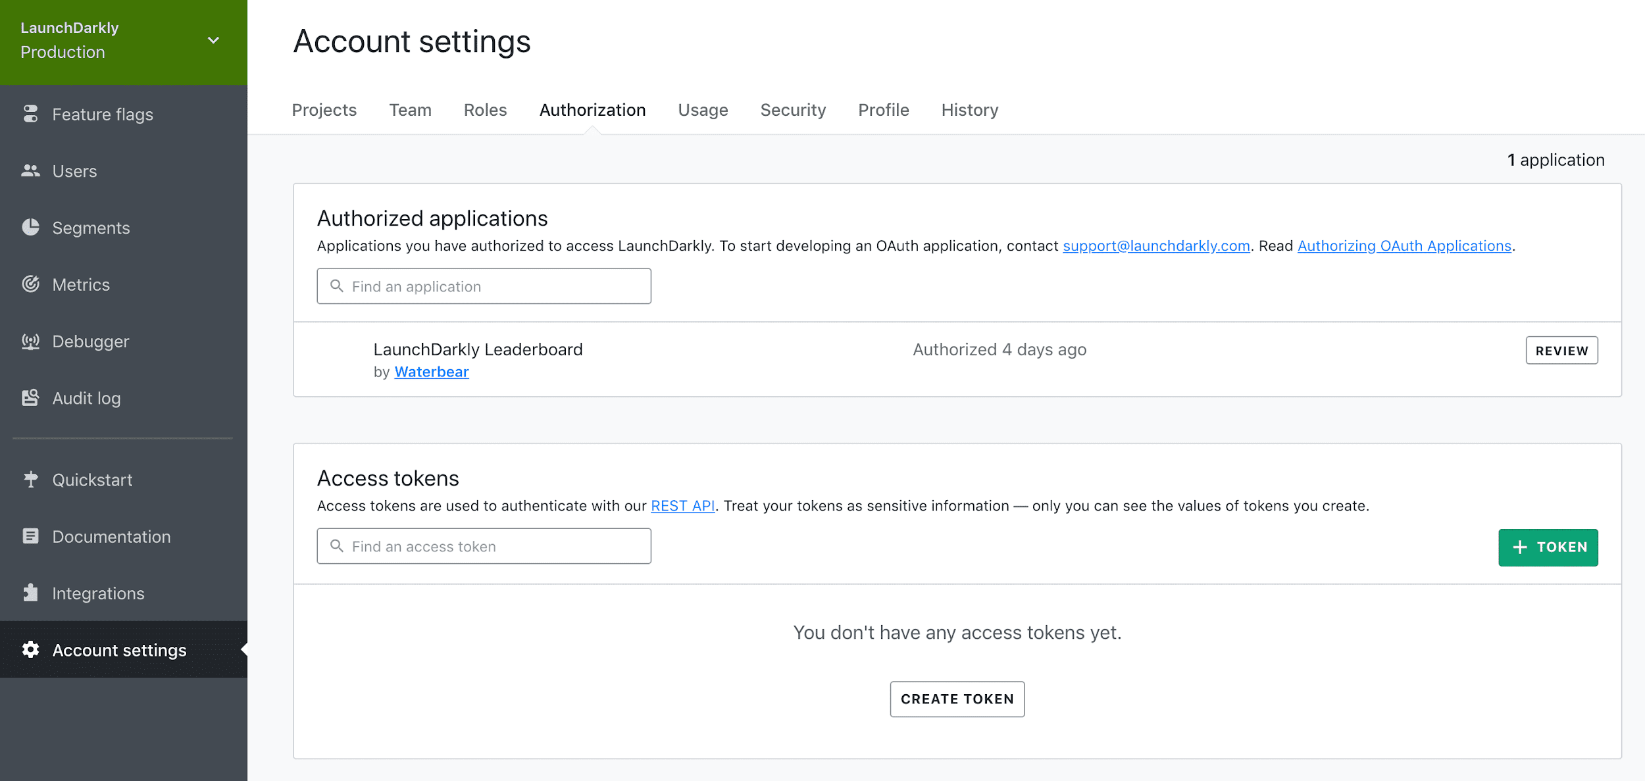Follow the REST API link

pyautogui.click(x=682, y=506)
